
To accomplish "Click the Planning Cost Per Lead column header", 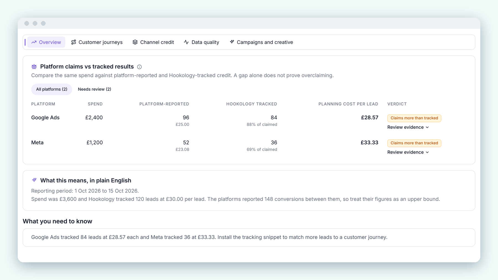I will coord(348,104).
